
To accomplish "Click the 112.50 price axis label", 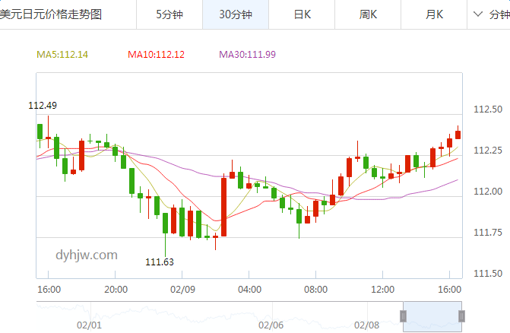I will [488, 109].
